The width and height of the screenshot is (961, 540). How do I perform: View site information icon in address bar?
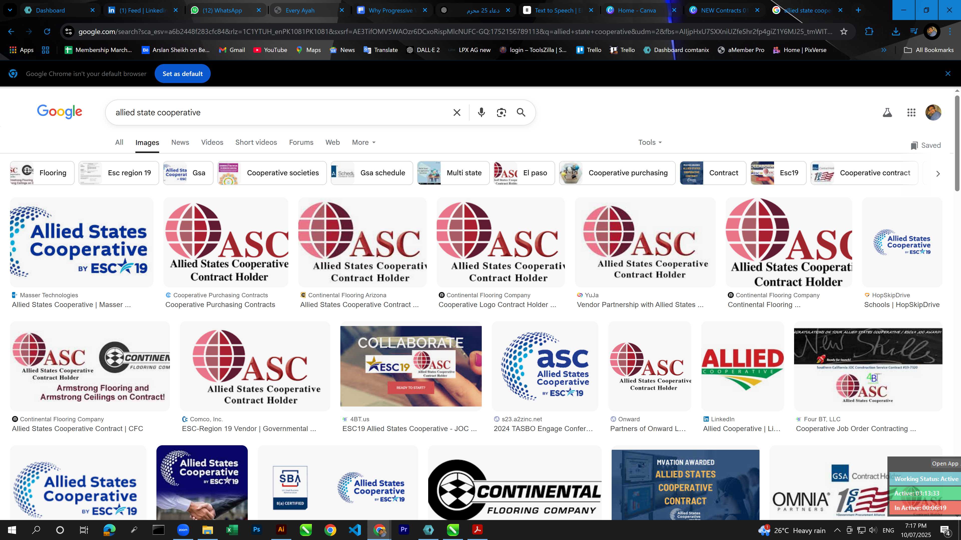coord(69,31)
